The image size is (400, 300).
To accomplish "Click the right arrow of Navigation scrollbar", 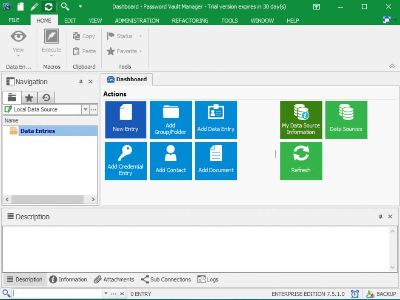I will pyautogui.click(x=93, y=200).
